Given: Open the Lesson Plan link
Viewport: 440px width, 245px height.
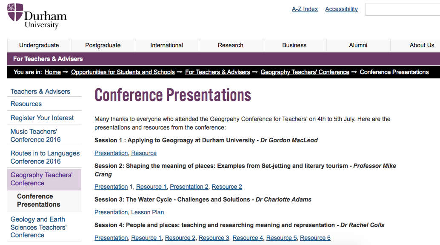Looking at the screenshot, I should (148, 213).
